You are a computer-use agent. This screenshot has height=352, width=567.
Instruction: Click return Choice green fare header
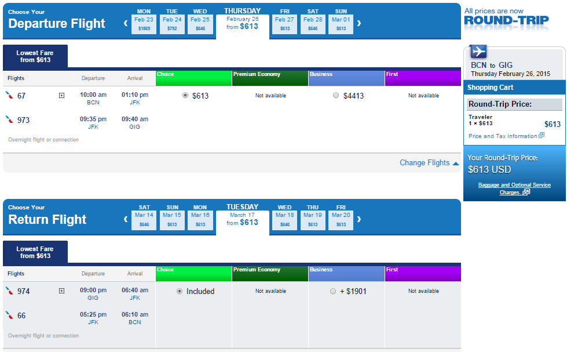193,274
